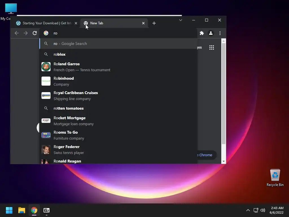Pick the Roland Garros suggestion
Screen dimensions: 289x217
[x=118, y=67]
